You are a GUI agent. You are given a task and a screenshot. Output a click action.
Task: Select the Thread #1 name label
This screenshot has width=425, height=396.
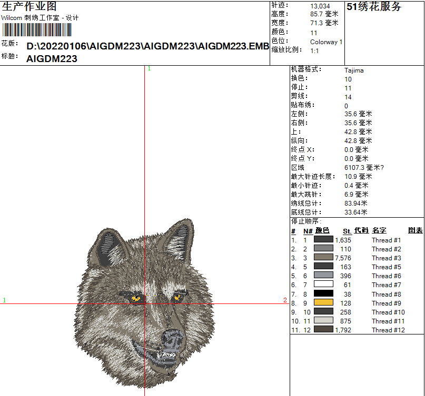(386, 240)
